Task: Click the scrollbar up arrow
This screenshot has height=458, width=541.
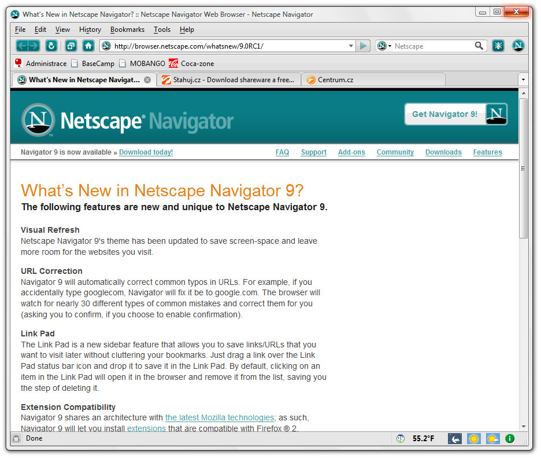Action: click(x=524, y=93)
